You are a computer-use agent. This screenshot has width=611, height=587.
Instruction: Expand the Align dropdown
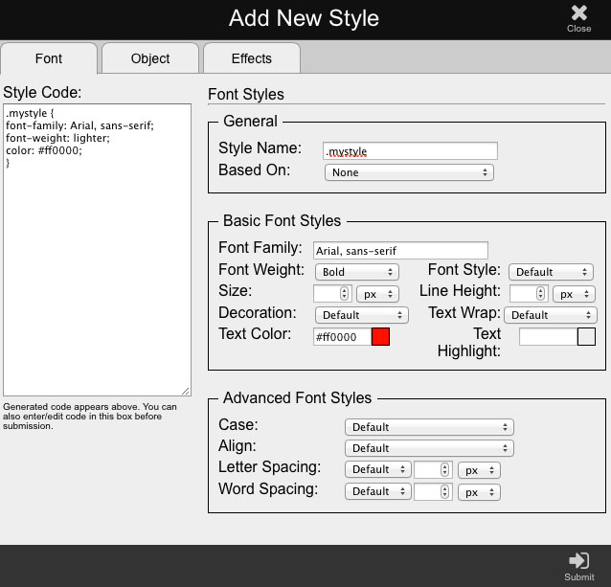coord(428,448)
